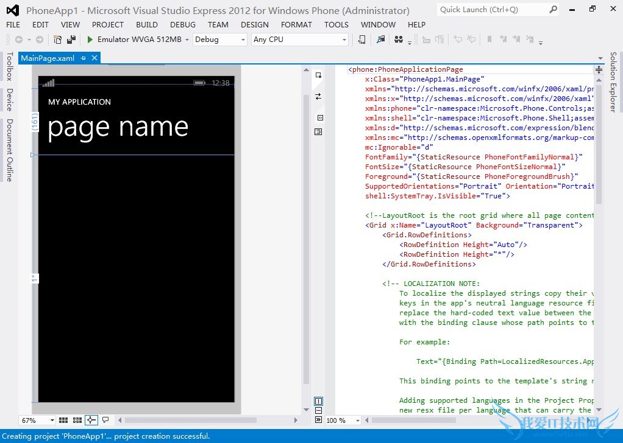Click the Find in Files binoculars icon
Viewport: 623px width, 443px height.
[x=399, y=40]
